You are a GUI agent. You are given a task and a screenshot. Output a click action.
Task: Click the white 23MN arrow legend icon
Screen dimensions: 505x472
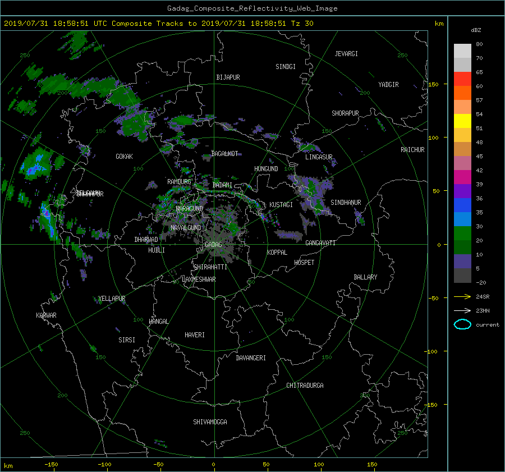pos(462,310)
